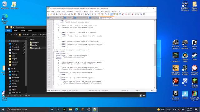The height and width of the screenshot is (112, 200).
Task: Open the Edit menu in Notepad++
Action: coord(52,12)
